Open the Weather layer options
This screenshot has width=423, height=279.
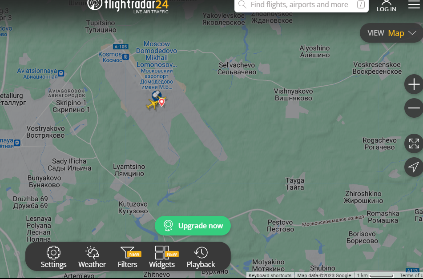[92, 257]
